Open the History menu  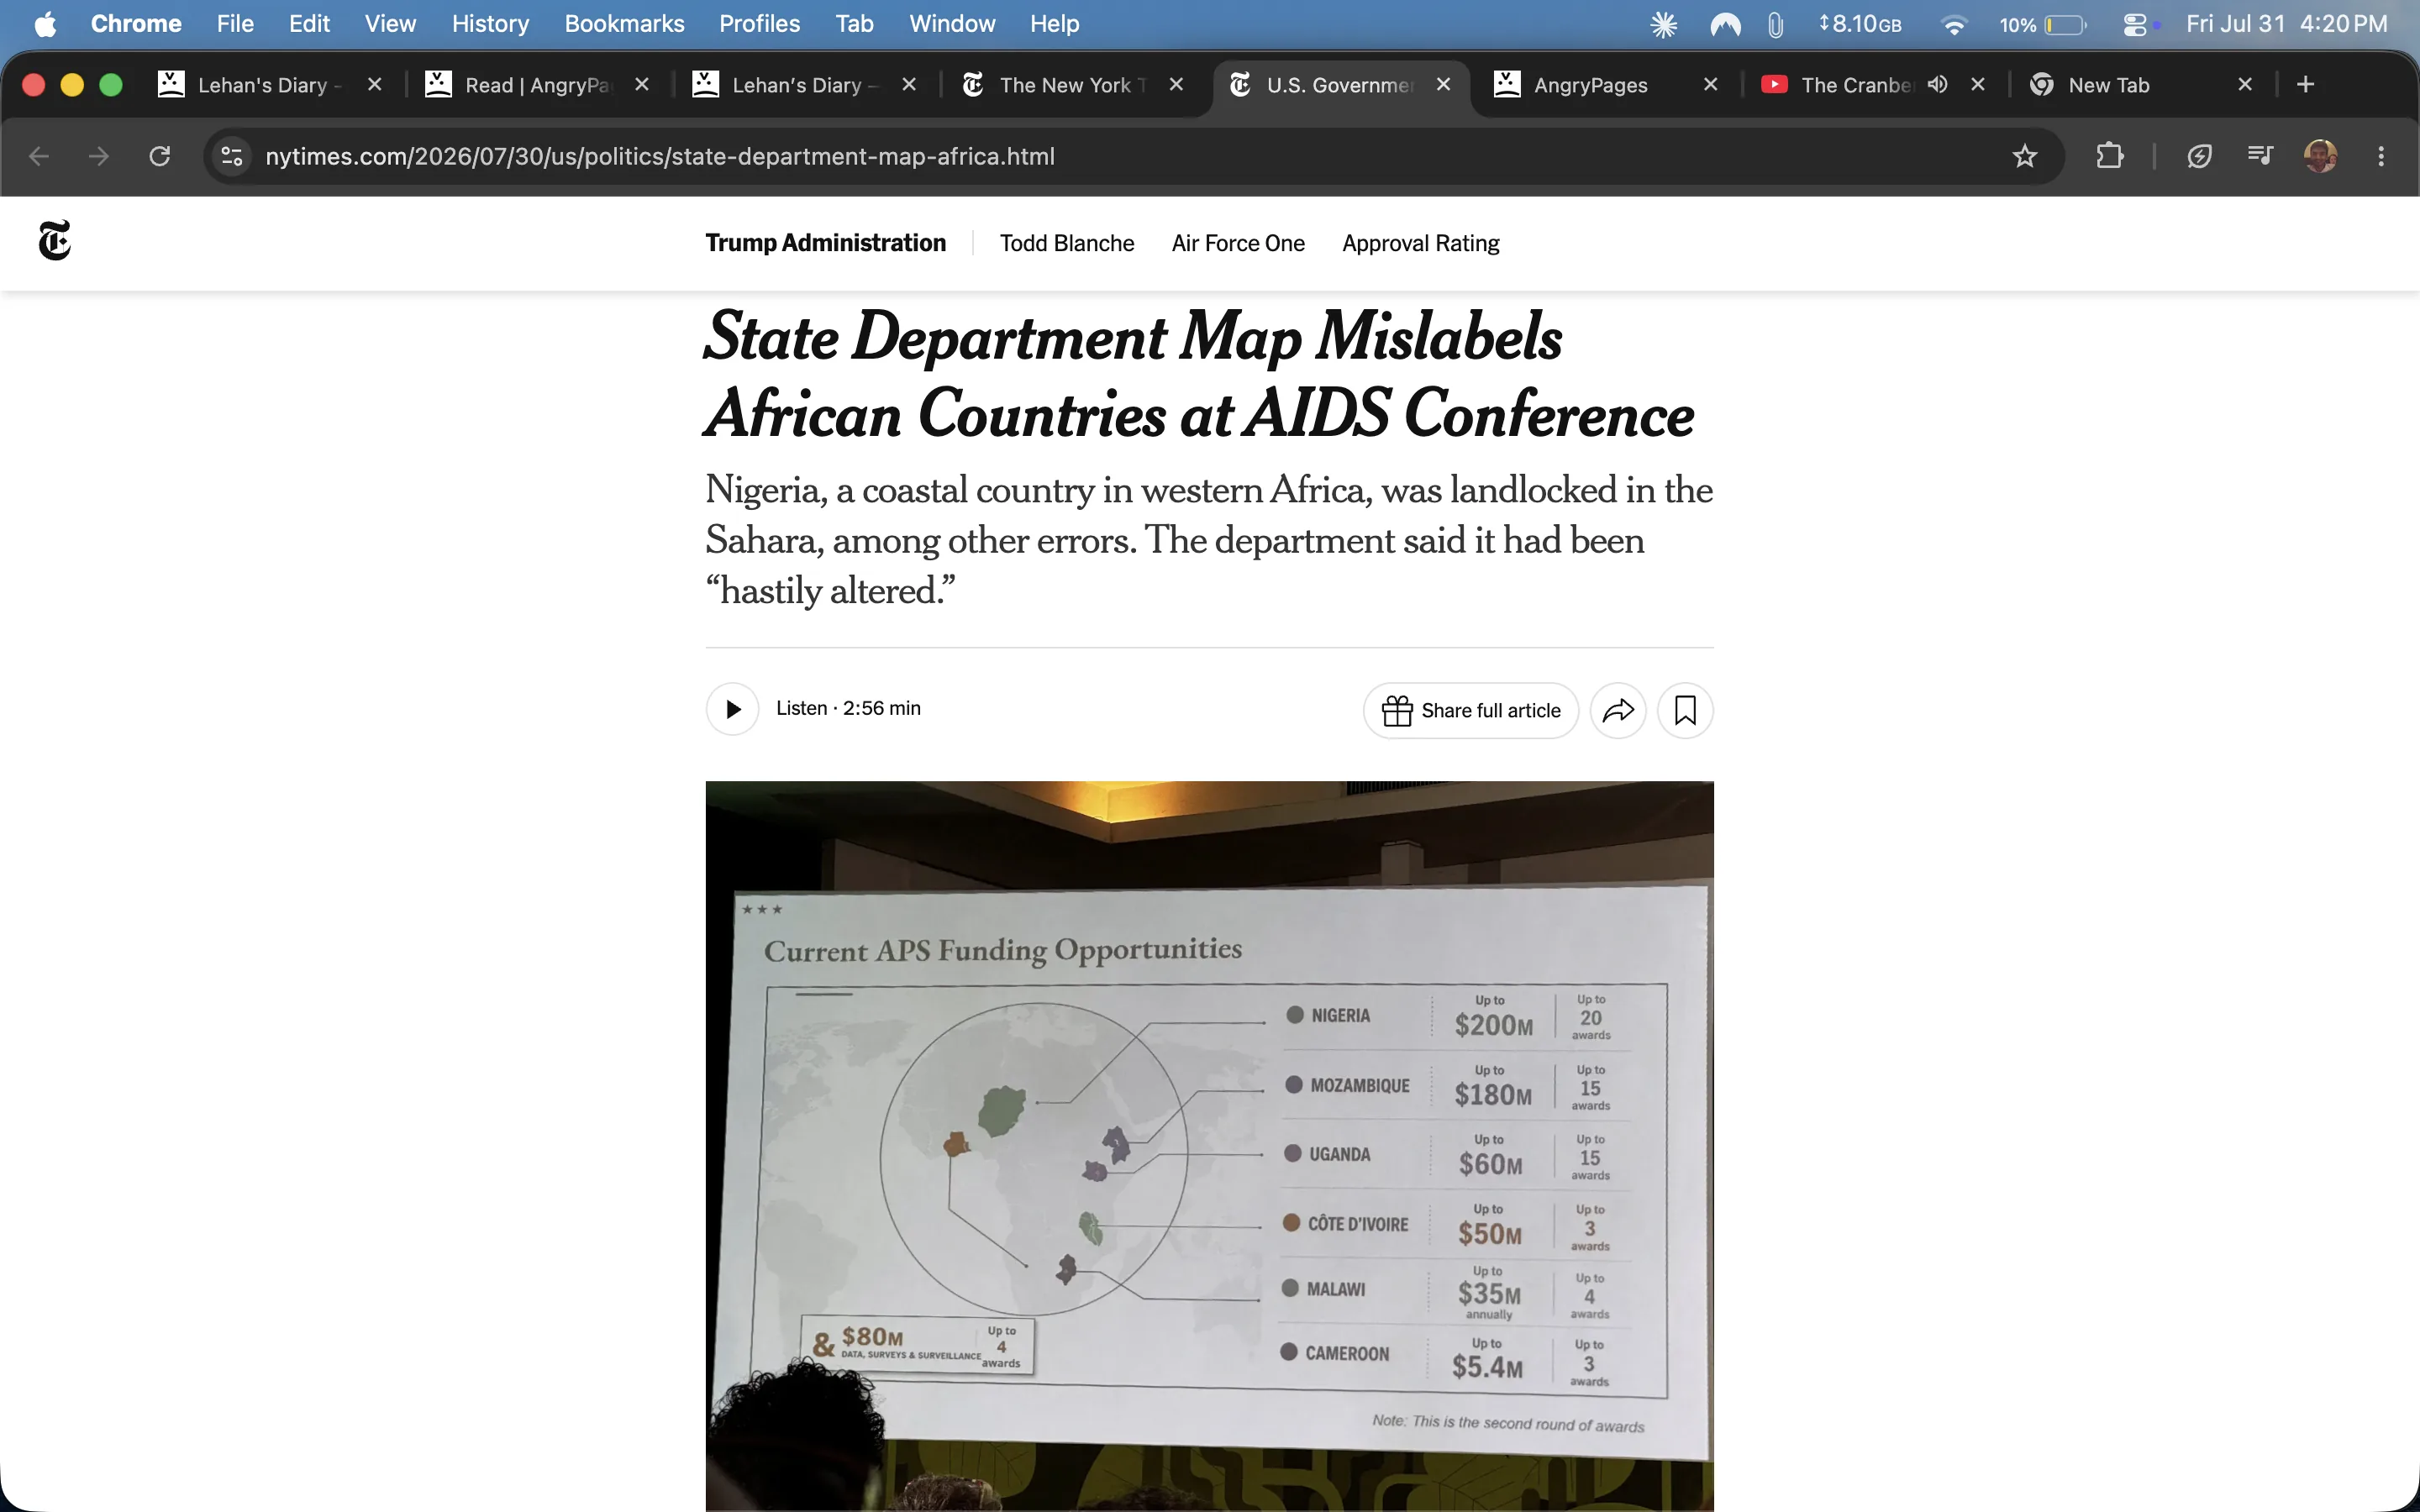pyautogui.click(x=490, y=24)
